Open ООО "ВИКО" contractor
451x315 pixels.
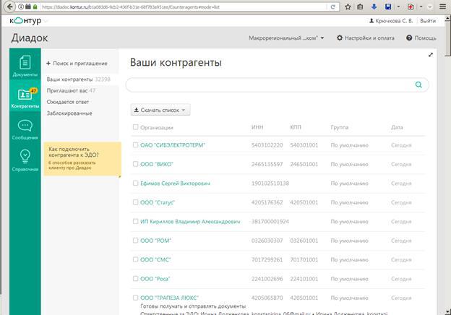point(157,164)
